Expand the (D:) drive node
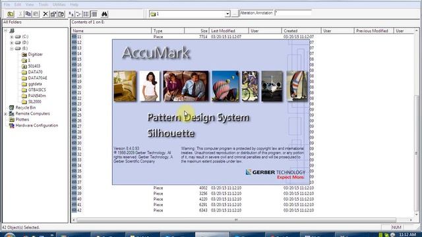Screen dimensions: 422x237 pos(12,42)
